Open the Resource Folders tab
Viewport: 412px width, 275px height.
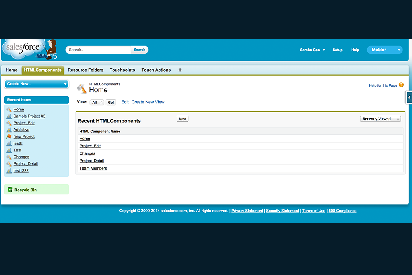85,70
